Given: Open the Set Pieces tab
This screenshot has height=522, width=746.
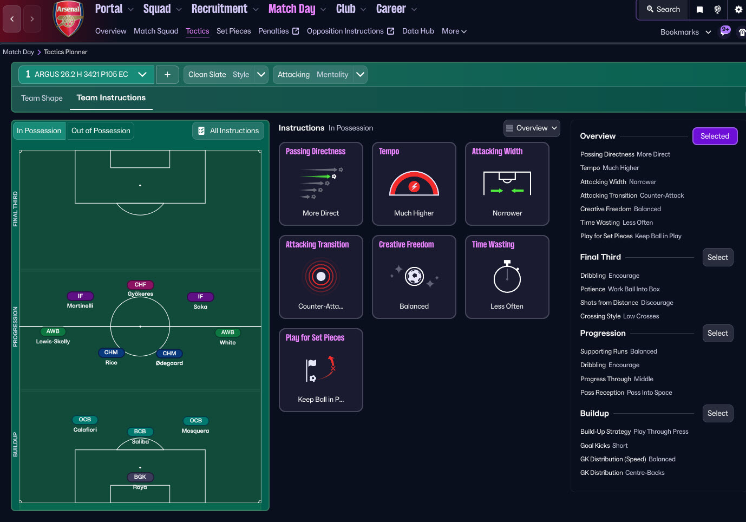Looking at the screenshot, I should (233, 31).
